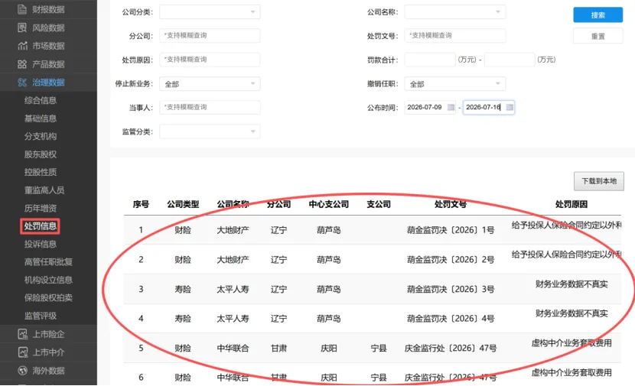This screenshot has width=635, height=386.
Task: Click the 市场数据 chart icon
Action: [22, 46]
